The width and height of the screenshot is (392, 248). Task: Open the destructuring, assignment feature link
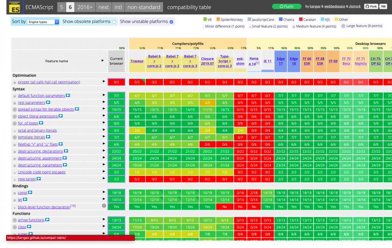(40, 158)
